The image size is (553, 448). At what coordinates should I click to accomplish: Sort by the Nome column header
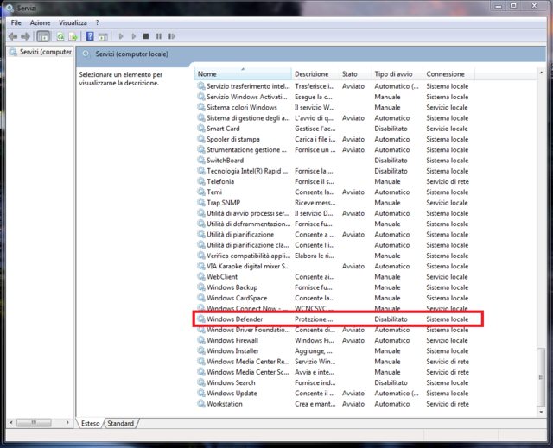244,74
